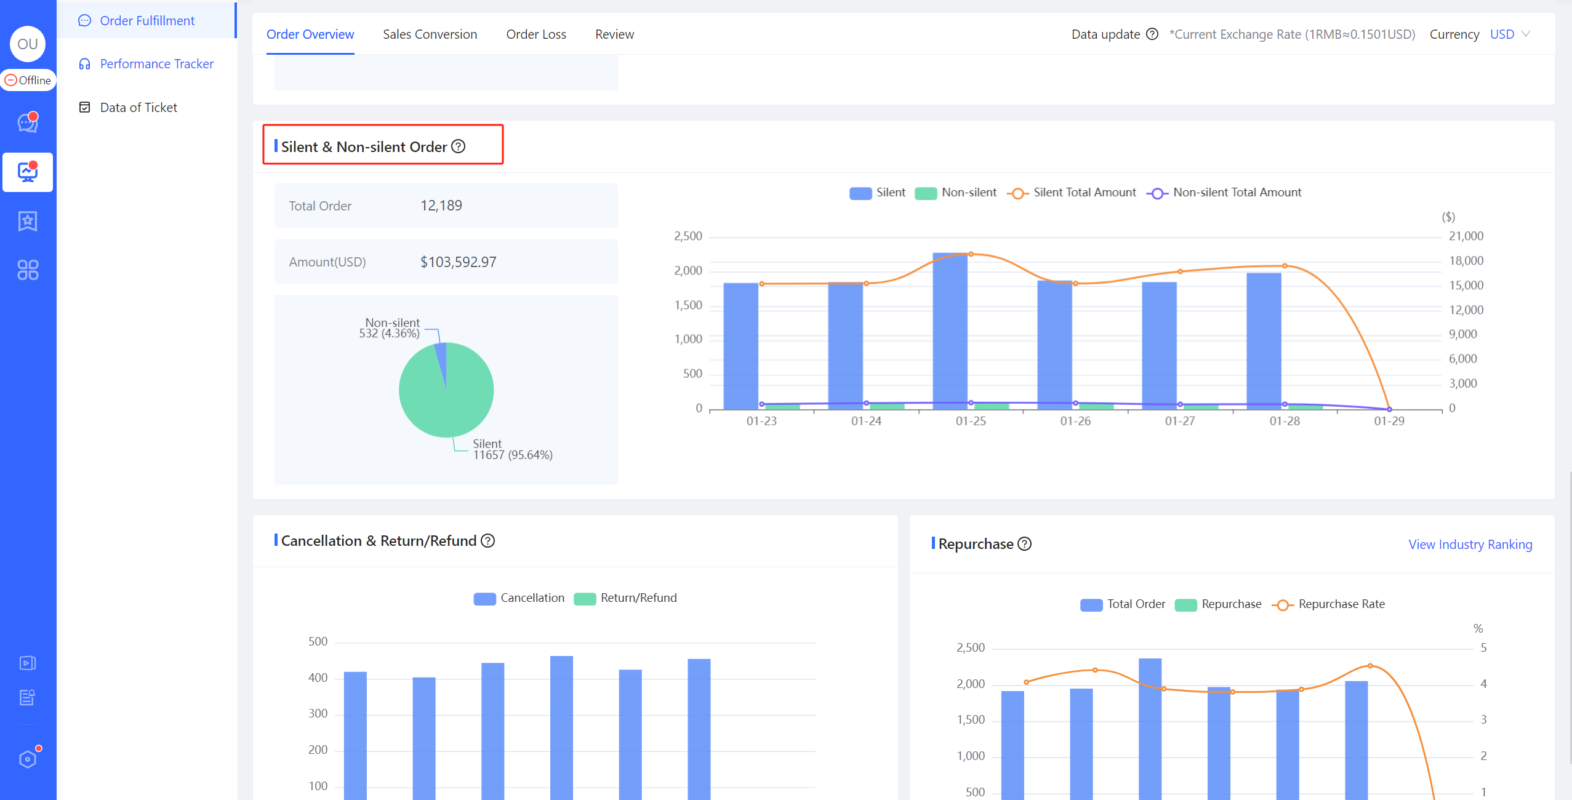Open the notes list sidebar icon

click(28, 697)
